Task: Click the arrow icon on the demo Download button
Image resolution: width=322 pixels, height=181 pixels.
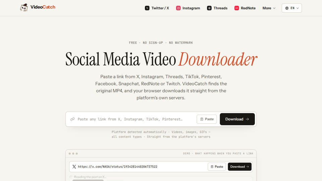Action: (248, 167)
